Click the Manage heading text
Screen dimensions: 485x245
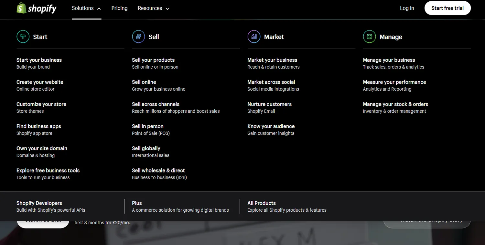click(x=391, y=37)
